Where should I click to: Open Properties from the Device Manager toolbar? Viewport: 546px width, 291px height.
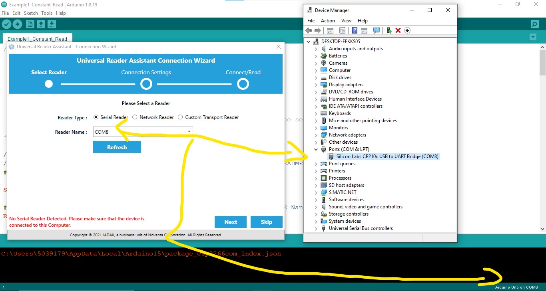click(x=342, y=30)
